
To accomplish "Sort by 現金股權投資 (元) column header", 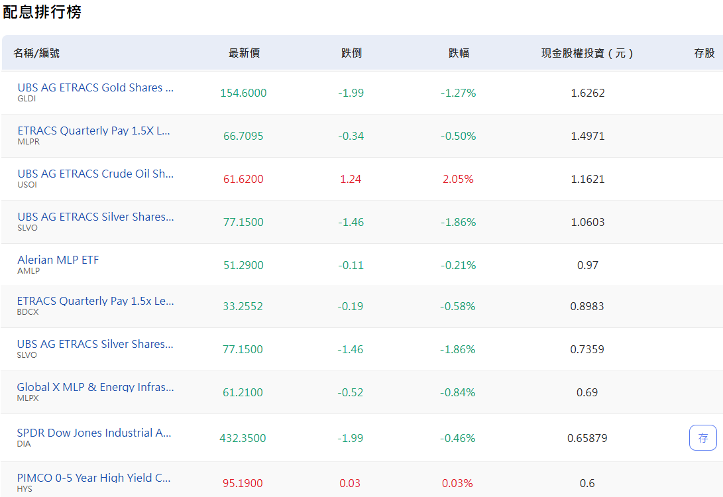I will pyautogui.click(x=587, y=53).
